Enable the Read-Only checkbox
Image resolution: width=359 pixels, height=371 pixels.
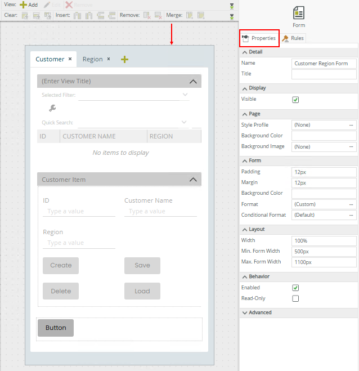295,298
